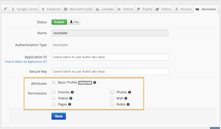This screenshot has width=221, height=129.
Task: Click the vkontakte Authentication Type value
Action: coord(60,45)
